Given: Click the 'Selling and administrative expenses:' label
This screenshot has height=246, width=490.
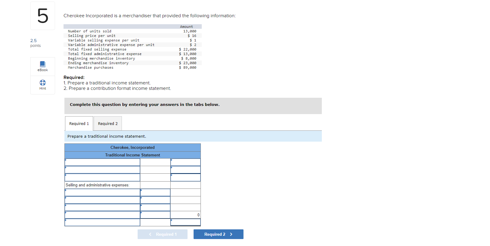Looking at the screenshot, I should pyautogui.click(x=97, y=185).
